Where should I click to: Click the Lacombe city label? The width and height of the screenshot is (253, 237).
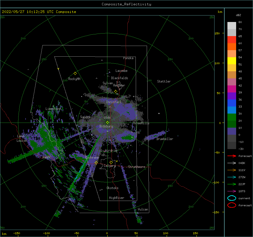[121, 71]
